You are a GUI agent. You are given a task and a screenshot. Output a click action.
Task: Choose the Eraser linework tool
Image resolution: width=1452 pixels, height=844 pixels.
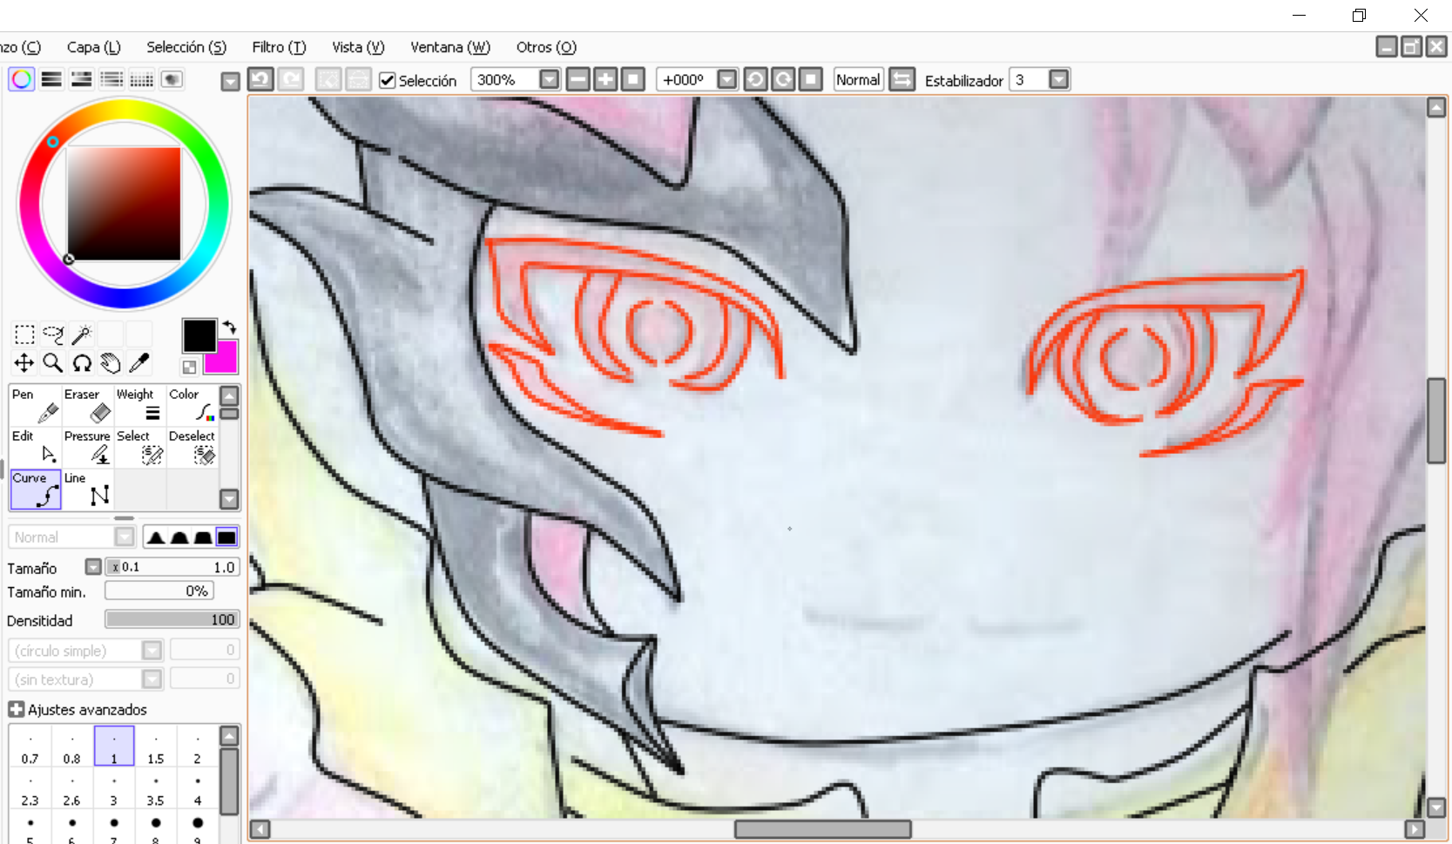(88, 405)
